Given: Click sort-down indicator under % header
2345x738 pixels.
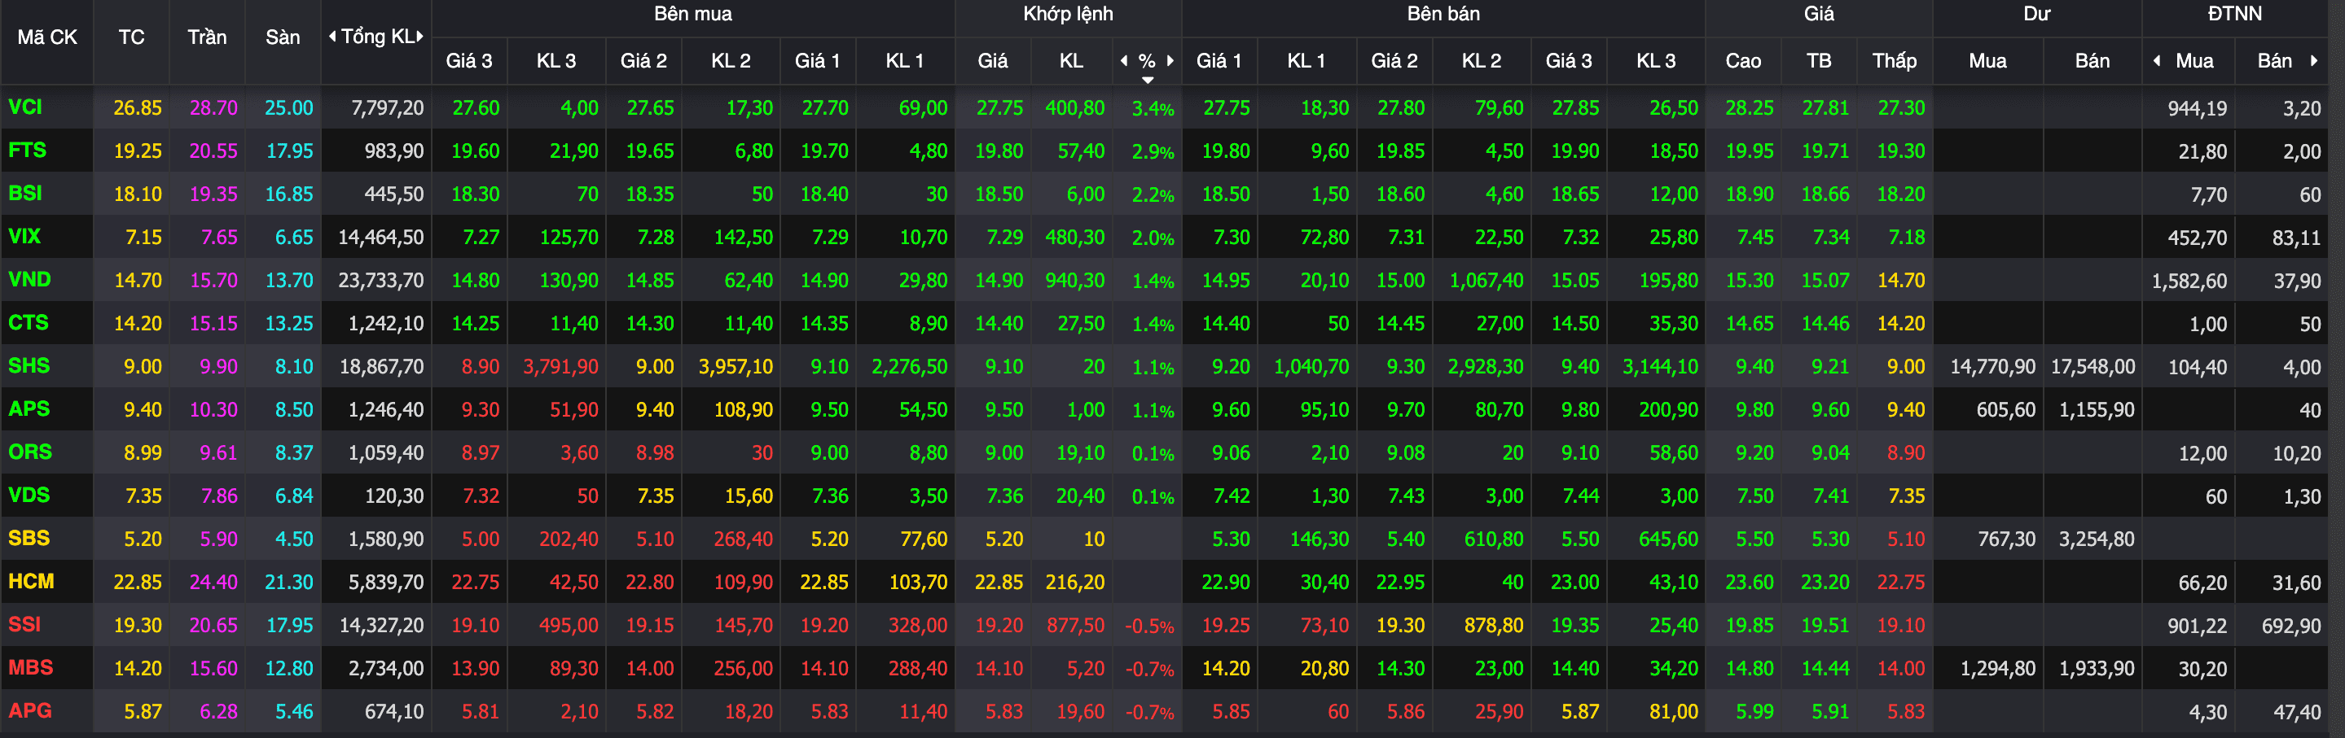Looking at the screenshot, I should [1148, 80].
